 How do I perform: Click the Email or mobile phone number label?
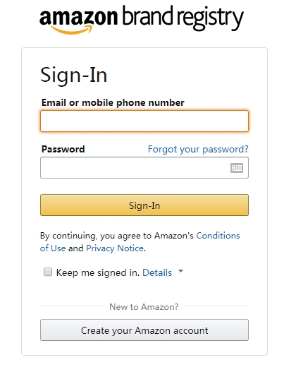tap(113, 102)
